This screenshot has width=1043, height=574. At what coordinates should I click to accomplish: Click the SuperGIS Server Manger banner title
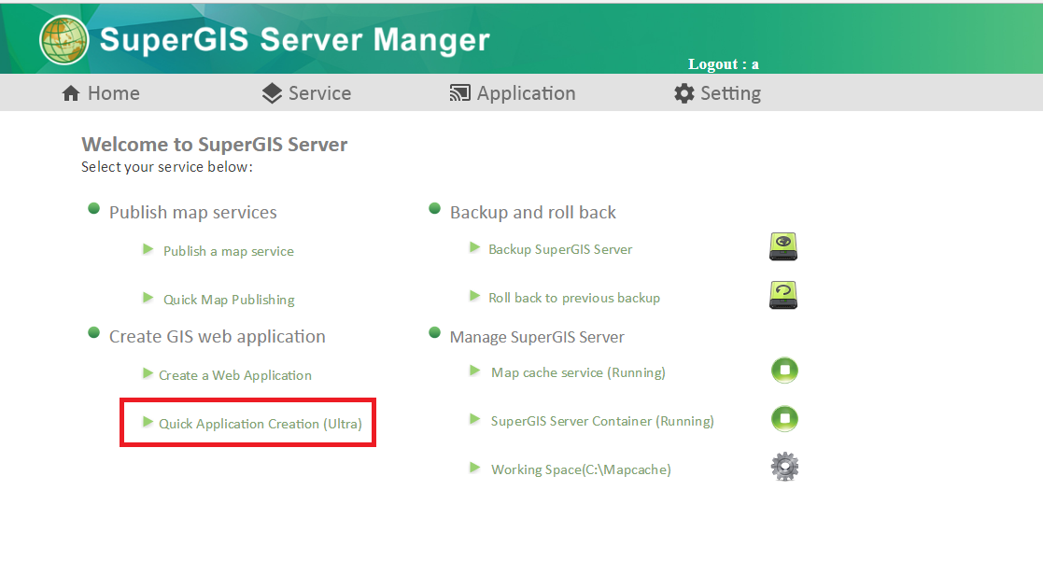[x=295, y=40]
